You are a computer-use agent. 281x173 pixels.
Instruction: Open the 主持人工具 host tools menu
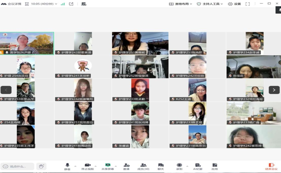(210, 4)
